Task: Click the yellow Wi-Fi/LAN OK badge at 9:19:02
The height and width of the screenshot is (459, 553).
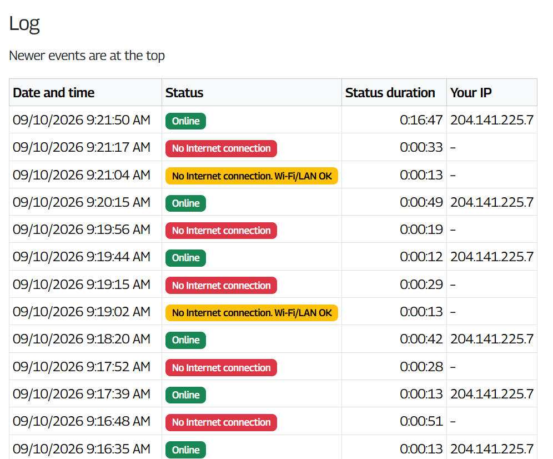Action: pyautogui.click(x=252, y=313)
